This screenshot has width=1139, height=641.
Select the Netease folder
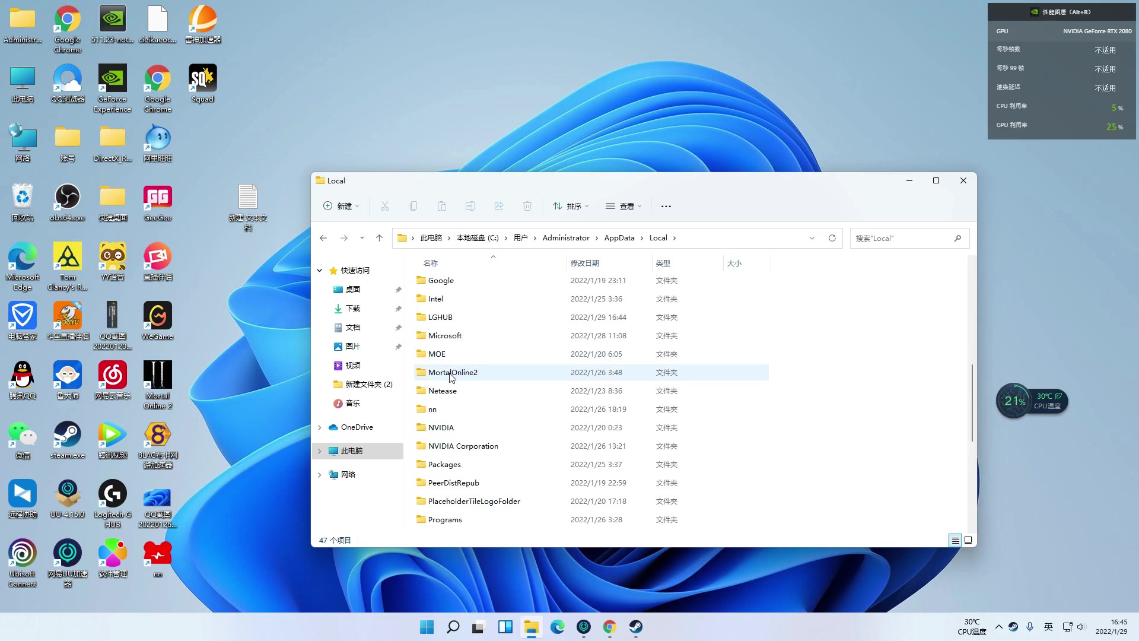pyautogui.click(x=591, y=391)
